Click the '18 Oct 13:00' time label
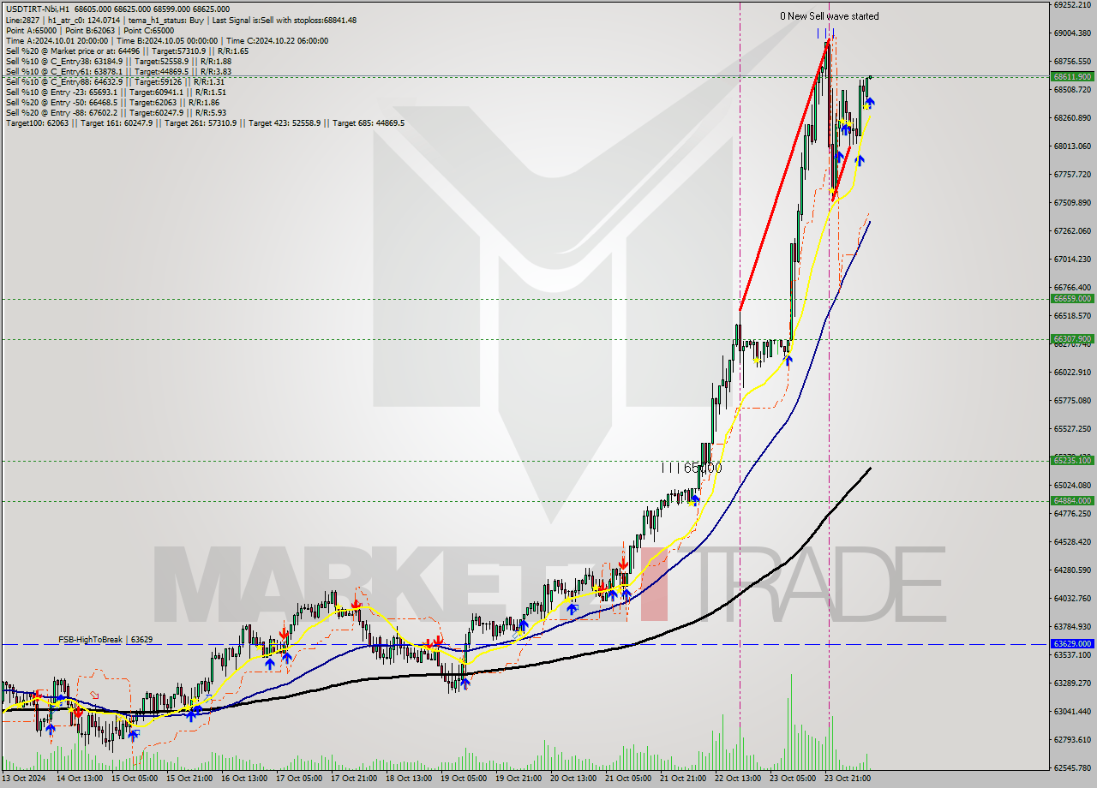Viewport: 1097px width, 788px height. click(411, 779)
